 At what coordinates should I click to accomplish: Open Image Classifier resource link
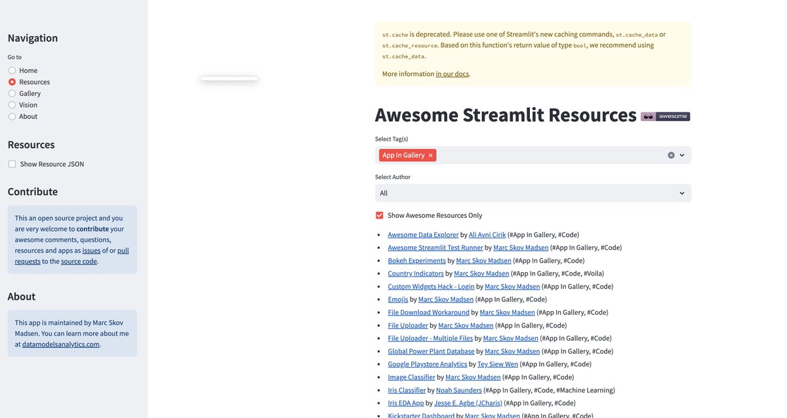(x=411, y=377)
